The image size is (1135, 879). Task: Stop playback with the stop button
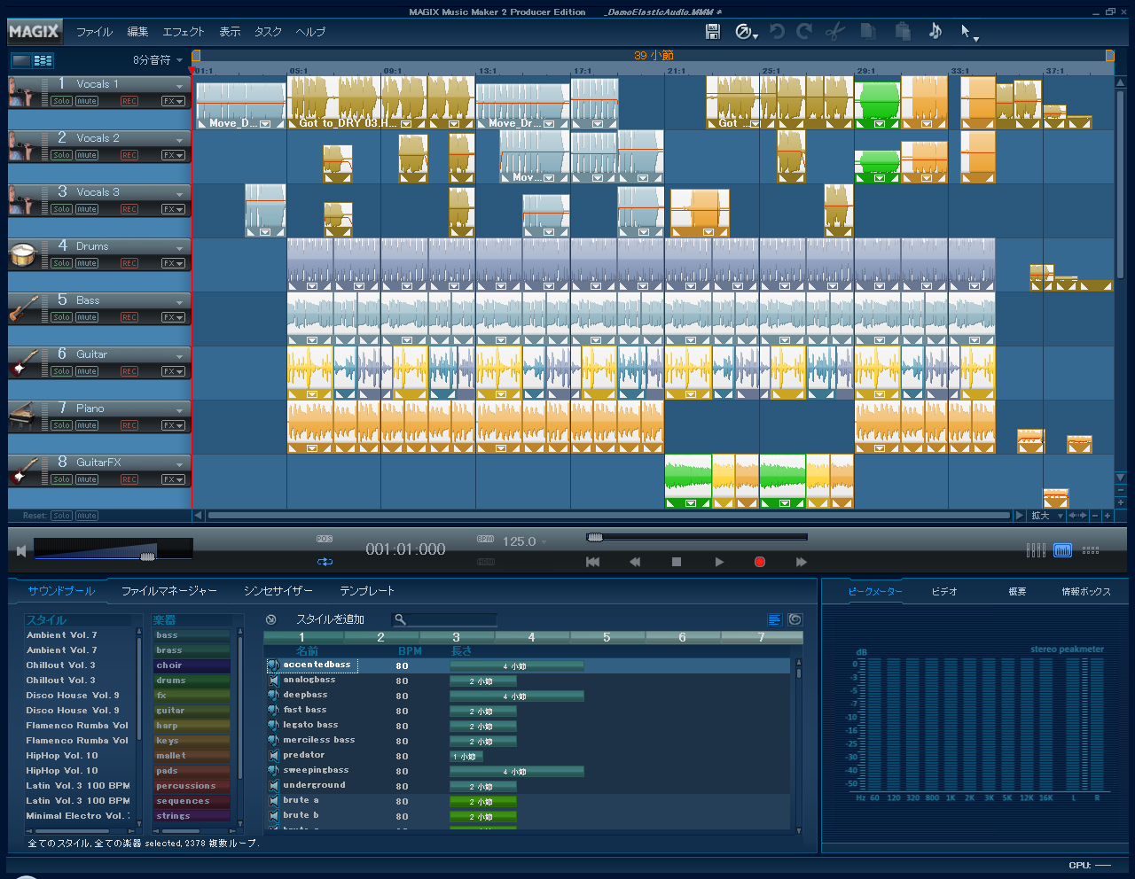[x=677, y=562]
